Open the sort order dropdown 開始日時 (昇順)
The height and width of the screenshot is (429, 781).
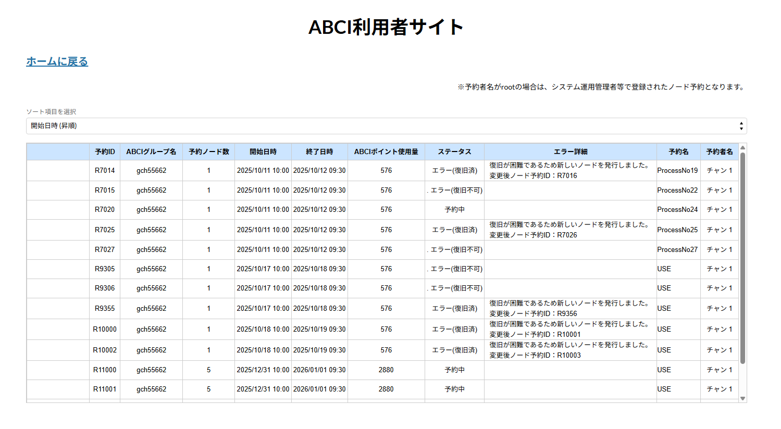click(386, 126)
